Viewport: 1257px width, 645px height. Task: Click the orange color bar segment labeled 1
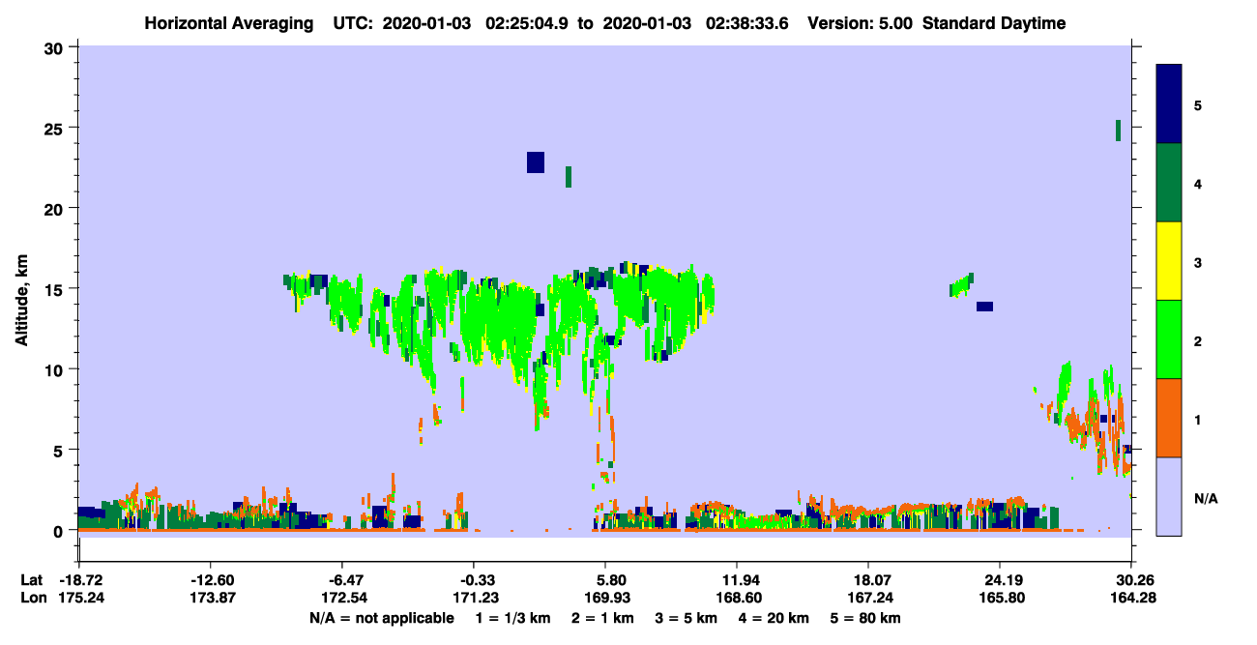pyautogui.click(x=1169, y=418)
